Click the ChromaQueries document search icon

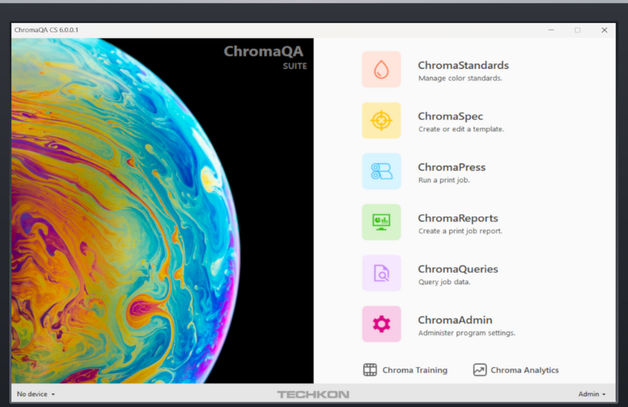[x=381, y=273]
